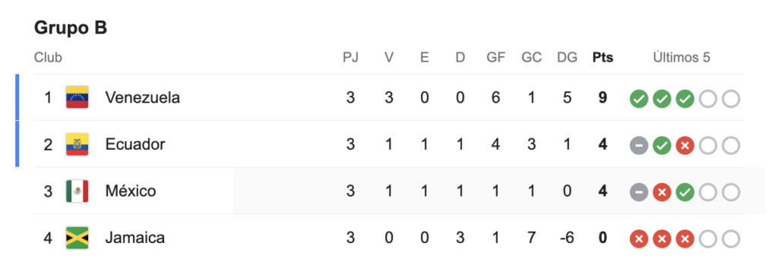Click the Pts column header
The height and width of the screenshot is (275, 778).
pyautogui.click(x=602, y=58)
